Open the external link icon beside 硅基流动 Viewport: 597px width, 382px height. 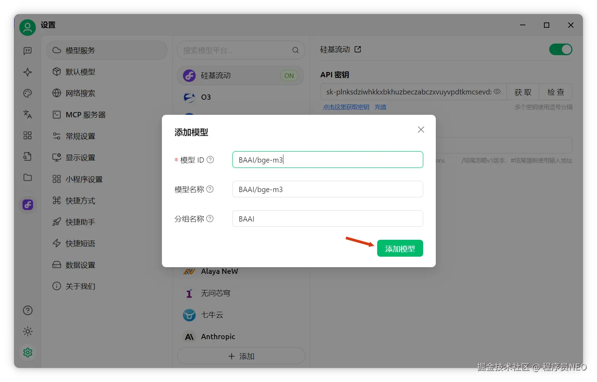(x=358, y=50)
